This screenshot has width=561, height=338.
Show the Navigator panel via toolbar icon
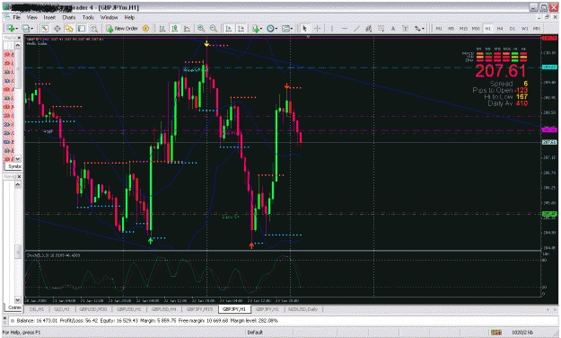pyautogui.click(x=69, y=28)
